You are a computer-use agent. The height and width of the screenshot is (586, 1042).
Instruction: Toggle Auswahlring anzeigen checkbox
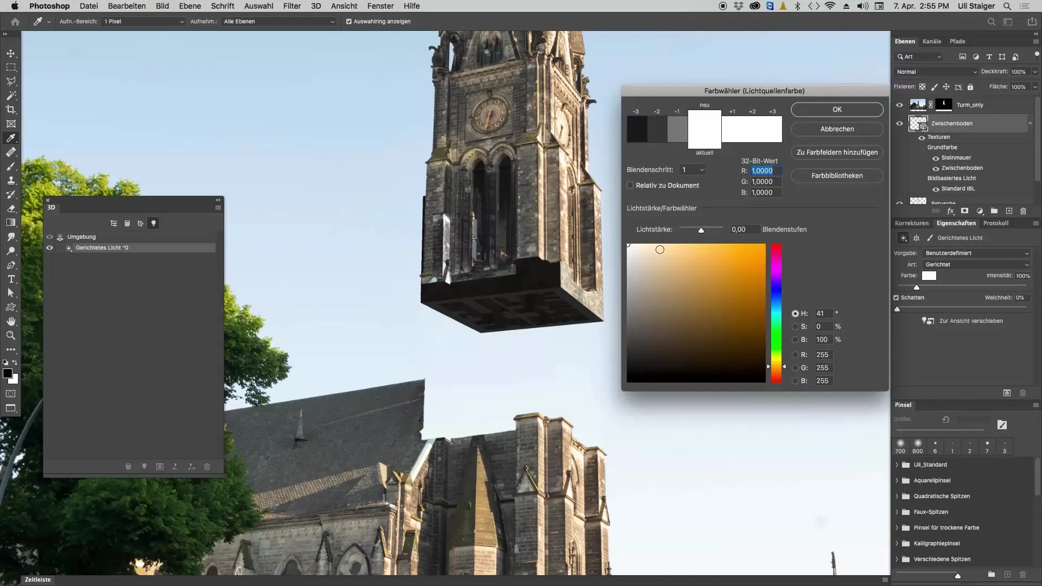coord(349,22)
